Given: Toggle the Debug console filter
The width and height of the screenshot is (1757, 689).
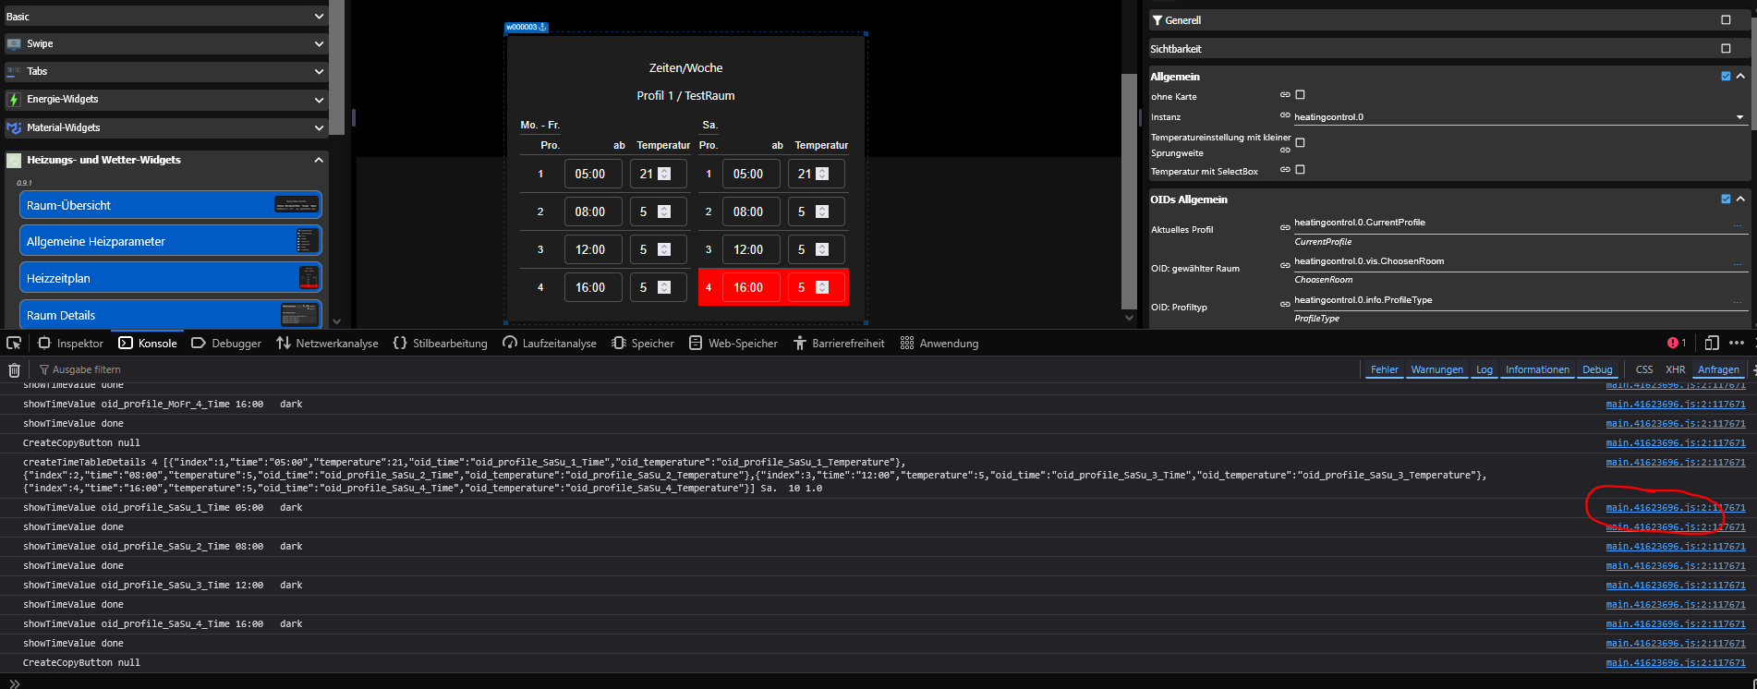Looking at the screenshot, I should click(1597, 369).
